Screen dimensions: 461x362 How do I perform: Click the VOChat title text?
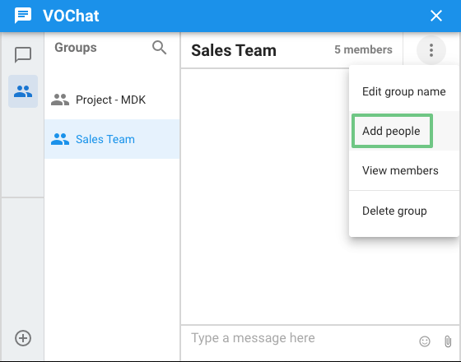click(x=71, y=16)
